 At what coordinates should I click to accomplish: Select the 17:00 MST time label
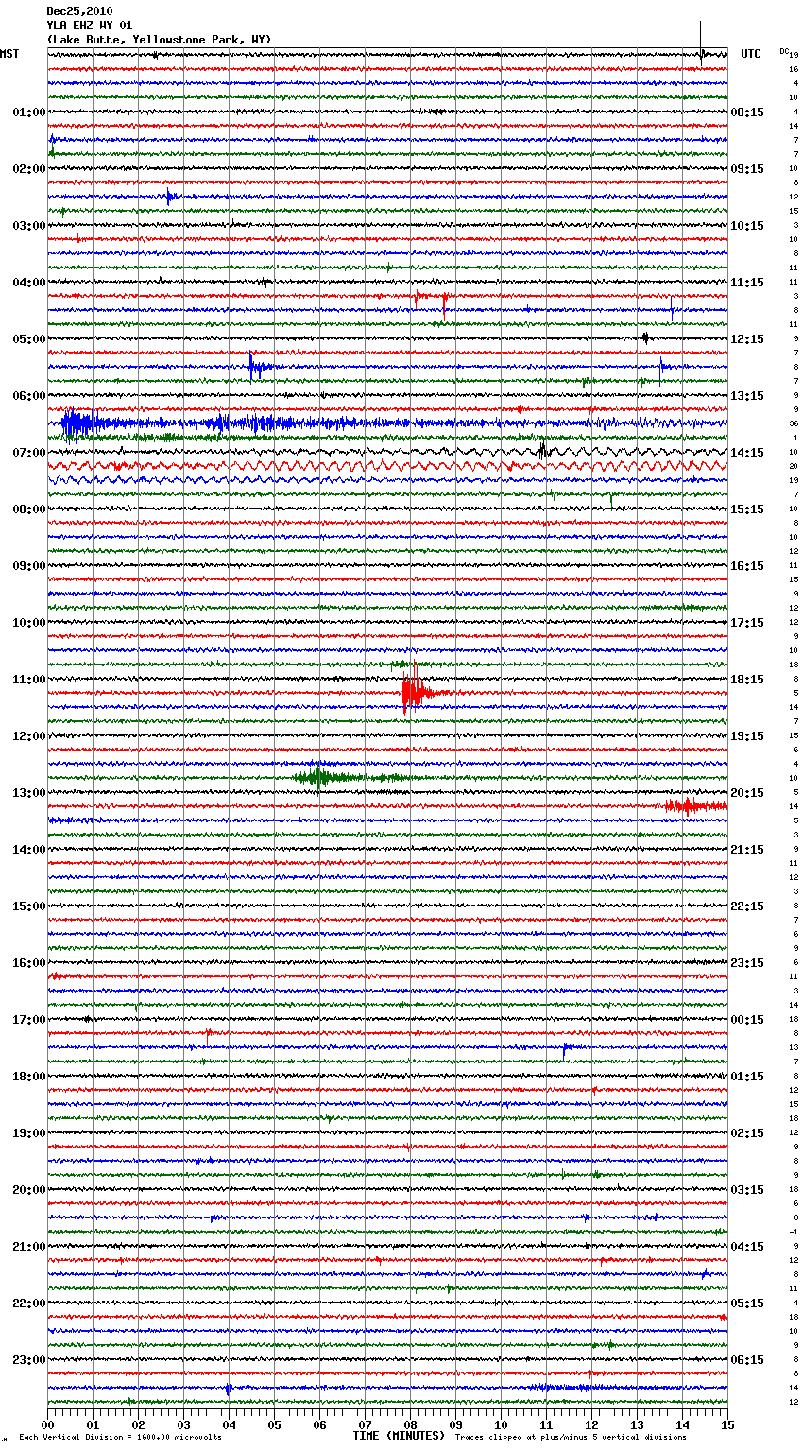point(29,1020)
